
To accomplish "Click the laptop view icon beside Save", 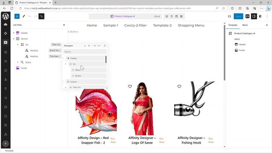I will (x=229, y=16).
